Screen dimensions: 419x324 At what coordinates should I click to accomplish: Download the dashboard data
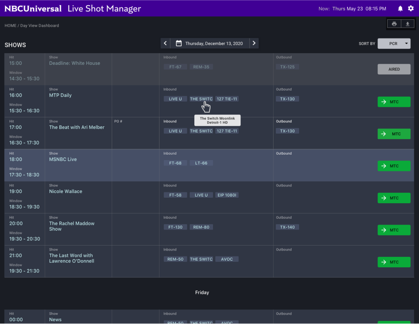pos(407,24)
